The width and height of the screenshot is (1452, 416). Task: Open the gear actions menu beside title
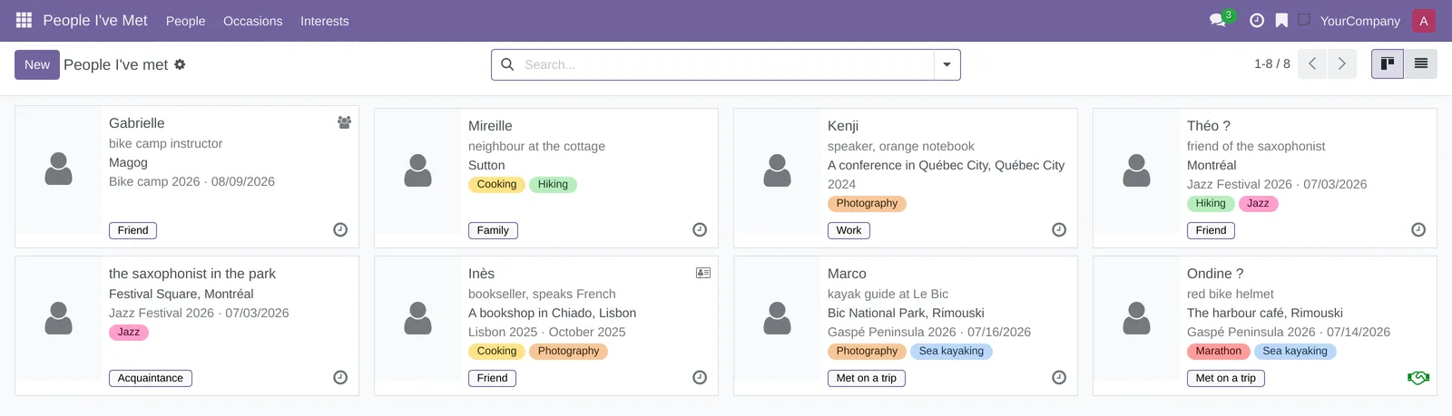(x=180, y=64)
